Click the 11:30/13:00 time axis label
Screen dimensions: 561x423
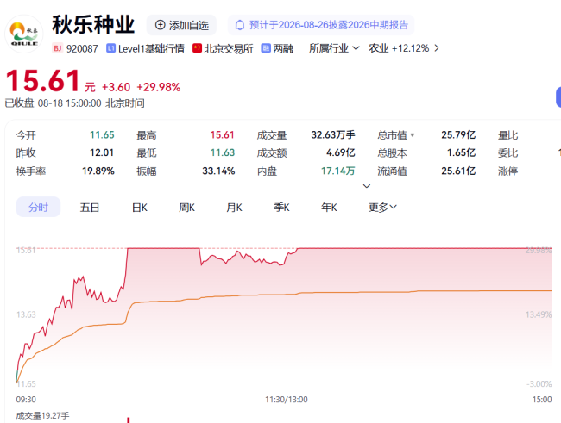[x=287, y=400]
